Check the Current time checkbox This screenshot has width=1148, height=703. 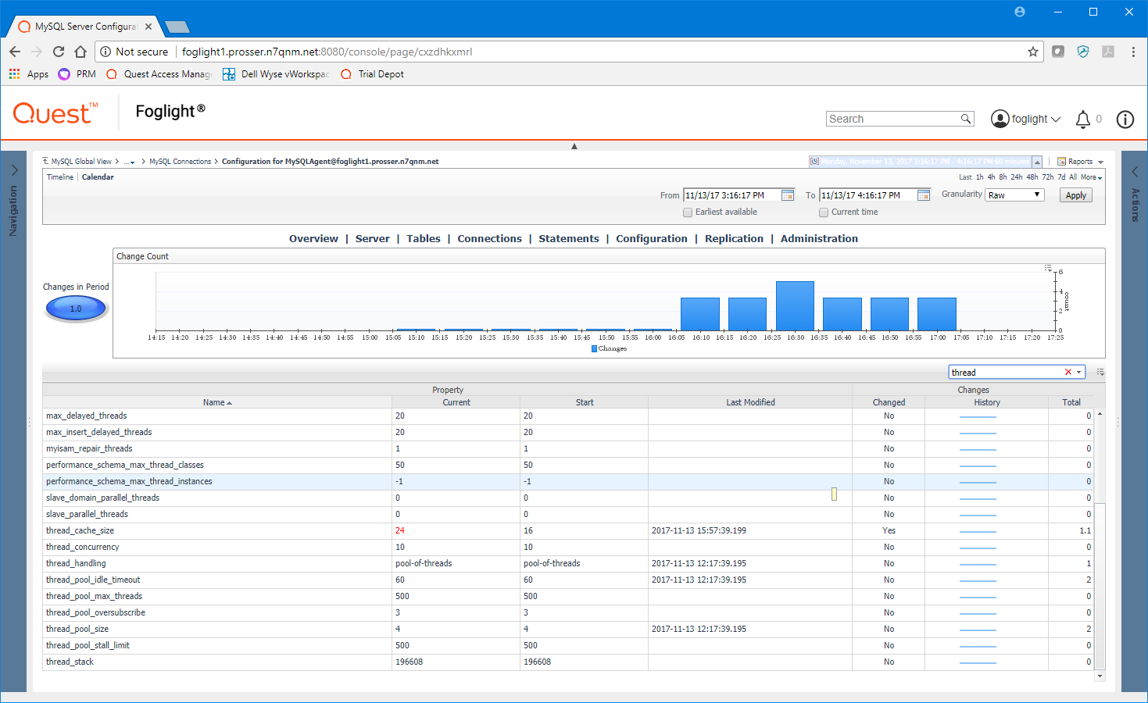[x=824, y=212]
